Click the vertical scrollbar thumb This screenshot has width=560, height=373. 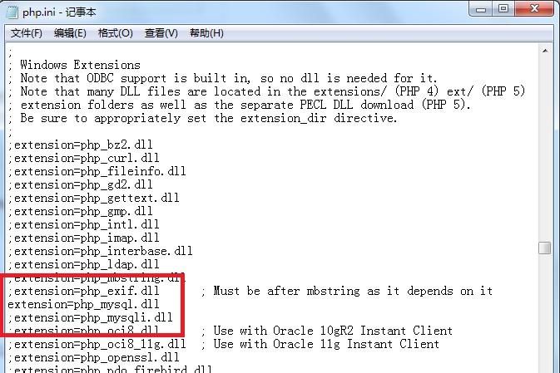coord(545,248)
